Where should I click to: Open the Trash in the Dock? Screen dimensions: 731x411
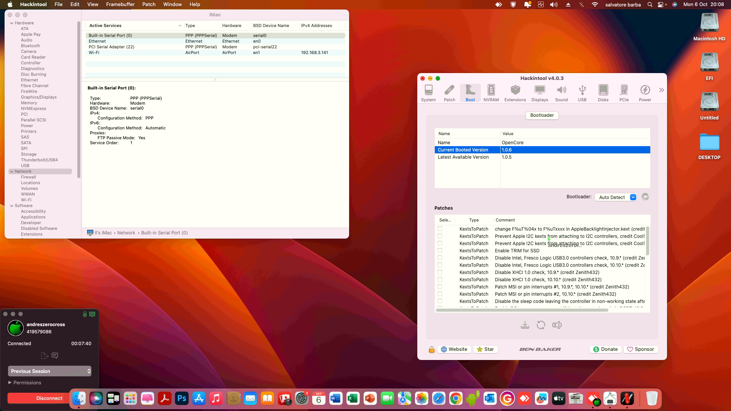(x=652, y=398)
